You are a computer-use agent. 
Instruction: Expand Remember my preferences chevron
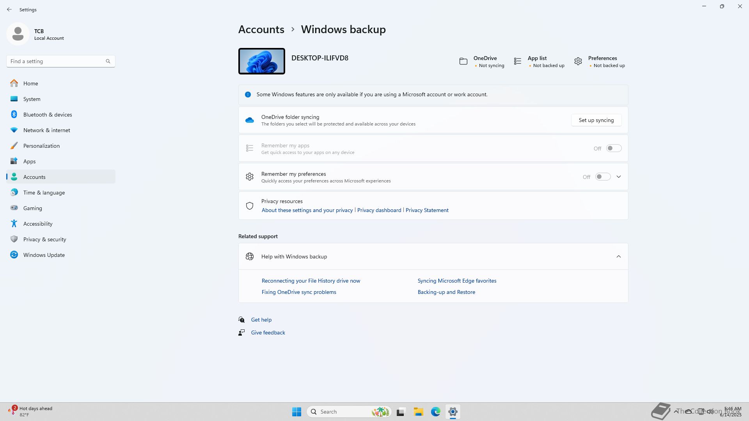click(x=619, y=177)
